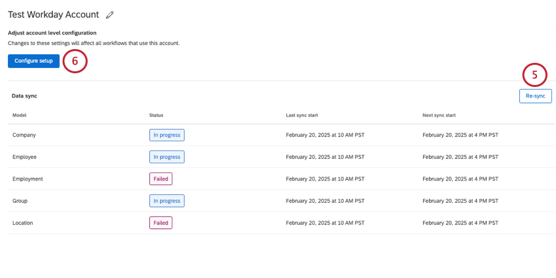Select the Location model row

[23, 222]
